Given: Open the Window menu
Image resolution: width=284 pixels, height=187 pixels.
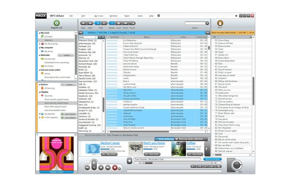Looking at the screenshot, I should pyautogui.click(x=114, y=16).
